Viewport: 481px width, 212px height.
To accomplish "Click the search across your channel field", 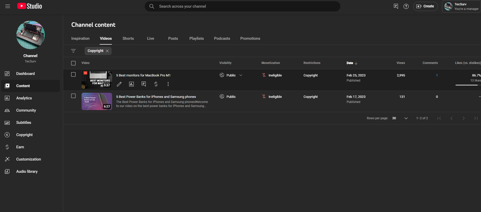I will click(243, 6).
